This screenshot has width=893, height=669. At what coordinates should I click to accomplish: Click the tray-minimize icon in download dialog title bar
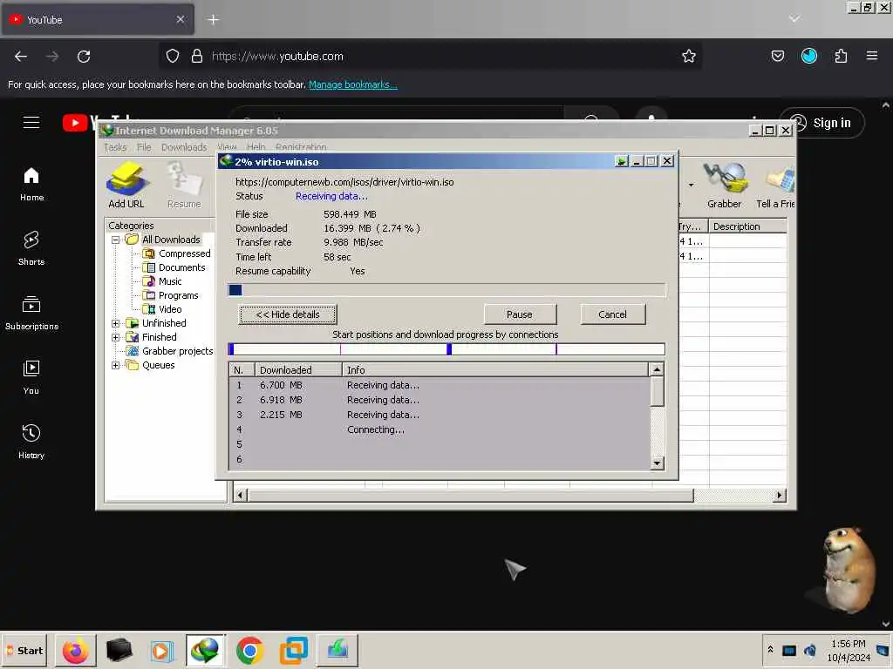[621, 161]
